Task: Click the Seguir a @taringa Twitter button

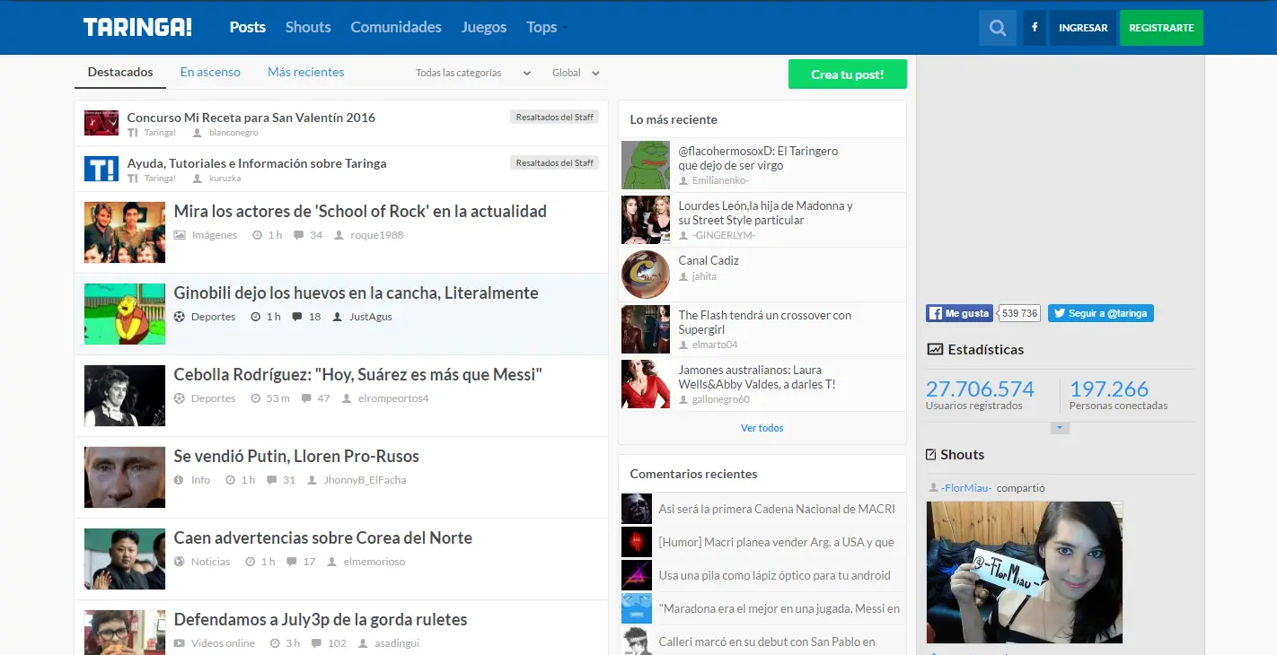Action: 1101,313
